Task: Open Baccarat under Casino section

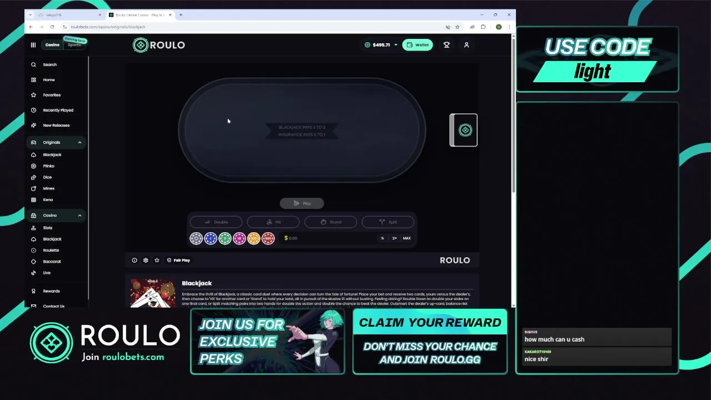Action: 47,261
